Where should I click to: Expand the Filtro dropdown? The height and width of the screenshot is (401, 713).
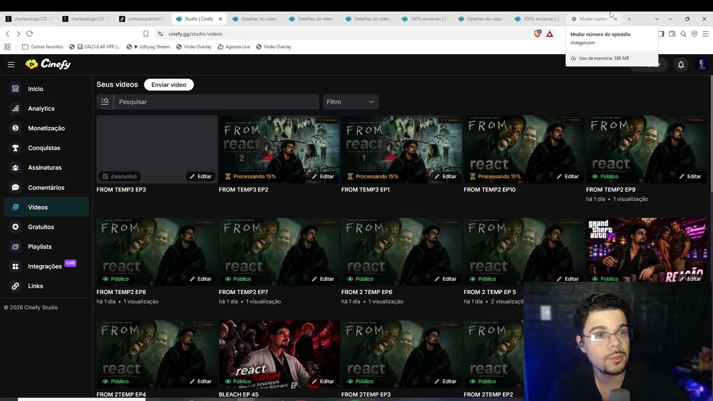pos(350,102)
